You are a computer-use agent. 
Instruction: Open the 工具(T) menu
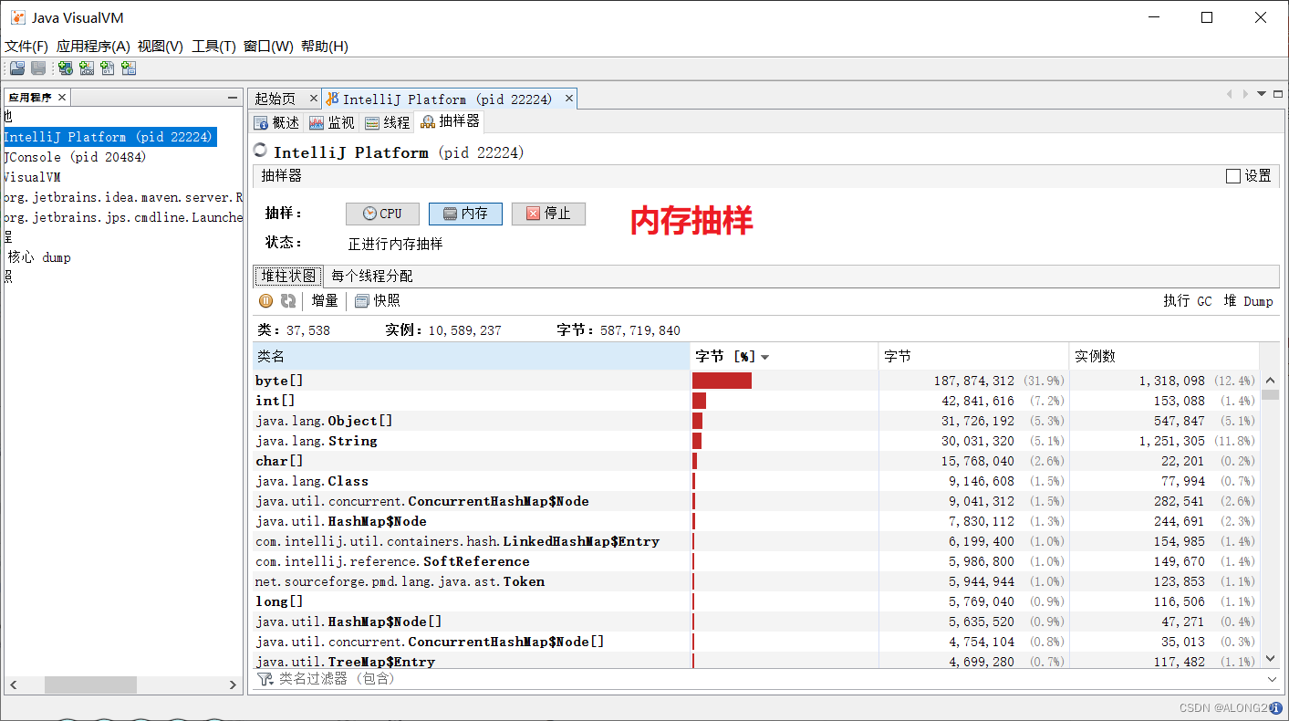213,47
